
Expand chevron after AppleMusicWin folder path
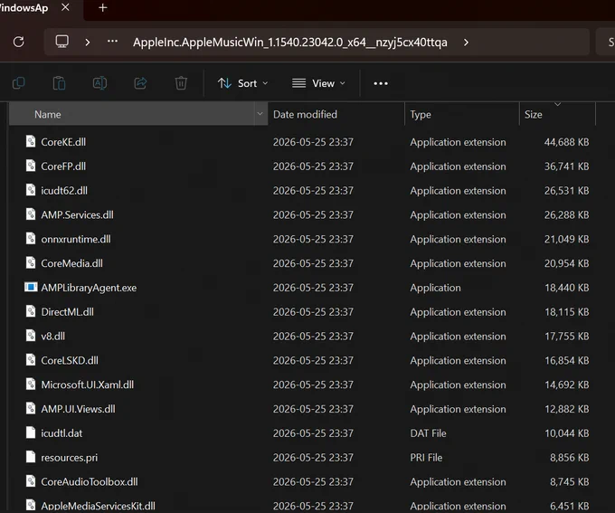pos(466,42)
